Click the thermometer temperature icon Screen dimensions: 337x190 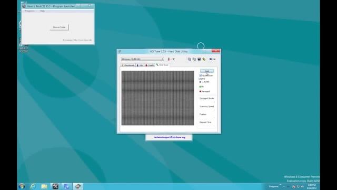pos(168,59)
